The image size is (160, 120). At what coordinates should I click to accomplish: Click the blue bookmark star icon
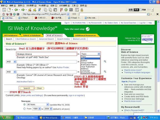click(x=39, y=10)
